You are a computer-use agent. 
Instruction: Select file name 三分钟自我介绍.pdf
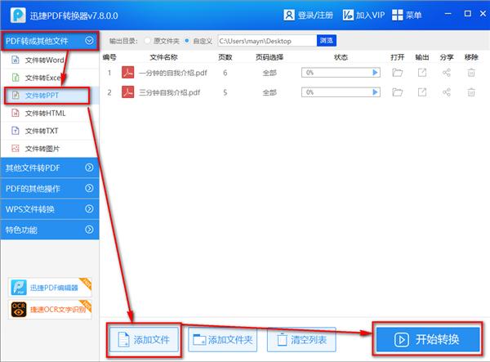click(169, 92)
